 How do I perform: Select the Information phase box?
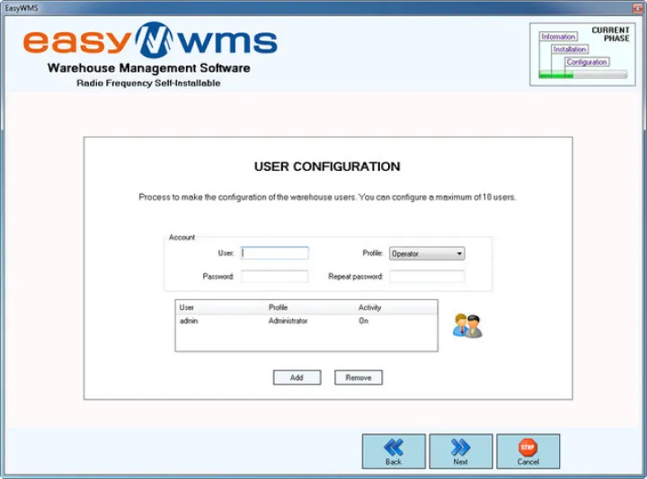[558, 37]
